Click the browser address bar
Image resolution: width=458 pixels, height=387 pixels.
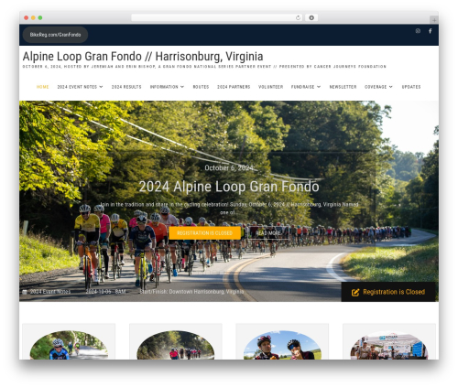point(217,17)
